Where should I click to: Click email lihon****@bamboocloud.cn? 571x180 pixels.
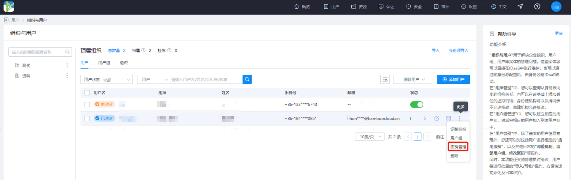tap(373, 118)
